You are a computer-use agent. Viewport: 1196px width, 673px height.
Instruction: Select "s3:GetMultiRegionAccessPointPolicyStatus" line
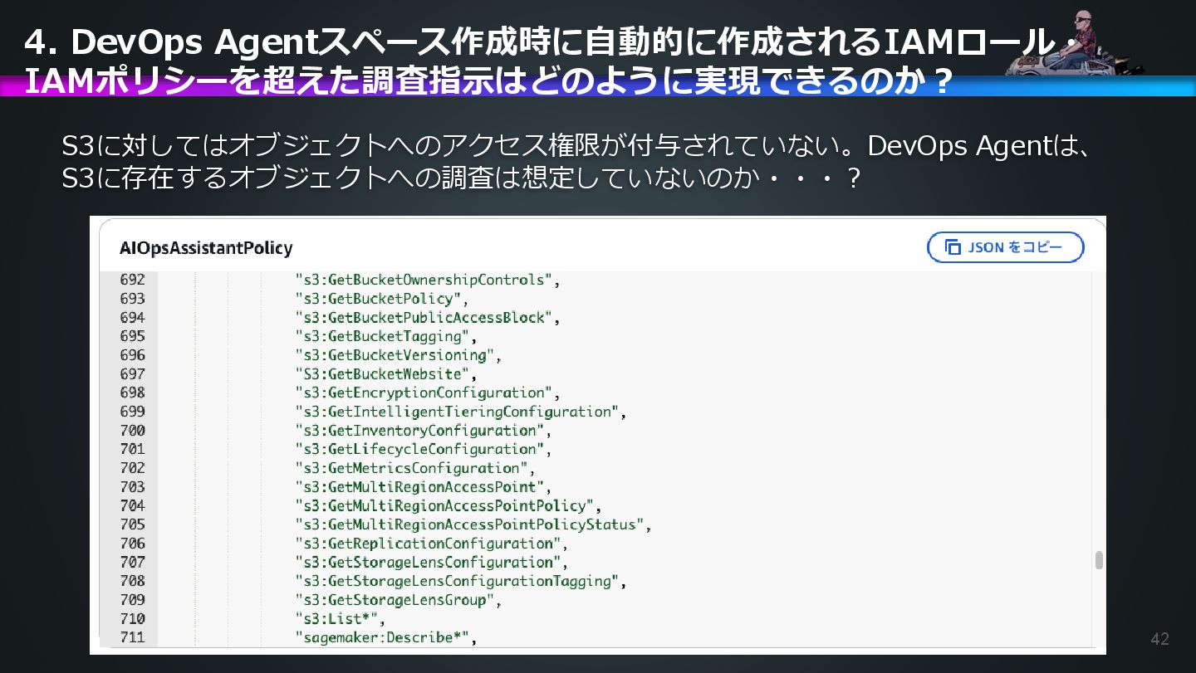pyautogui.click(x=473, y=524)
